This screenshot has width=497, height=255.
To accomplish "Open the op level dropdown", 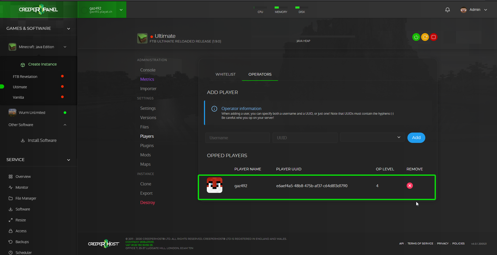I will tap(372, 137).
